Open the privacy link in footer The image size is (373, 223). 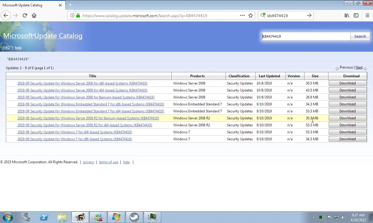[89, 162]
